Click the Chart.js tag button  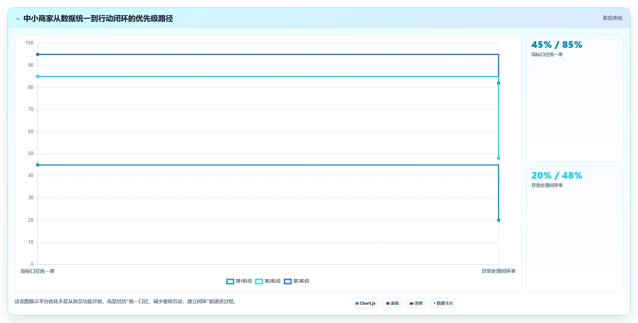pyautogui.click(x=365, y=303)
